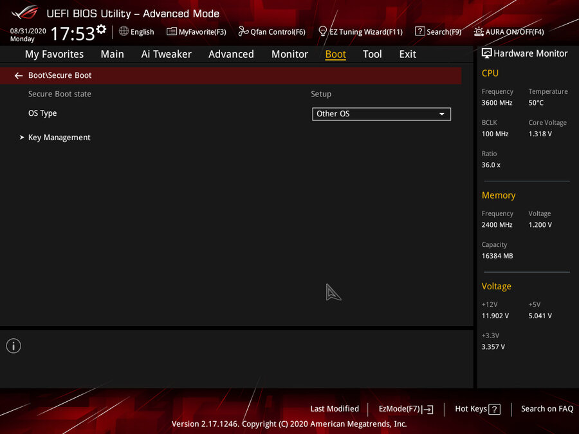The height and width of the screenshot is (434, 579).
Task: Click BCLK value 100 MHz
Action: click(x=495, y=134)
